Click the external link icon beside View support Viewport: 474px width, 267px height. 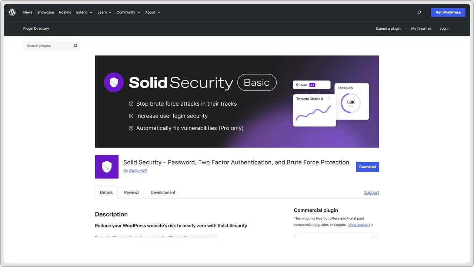[x=373, y=225]
